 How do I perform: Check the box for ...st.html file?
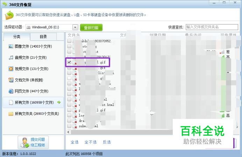69,105
